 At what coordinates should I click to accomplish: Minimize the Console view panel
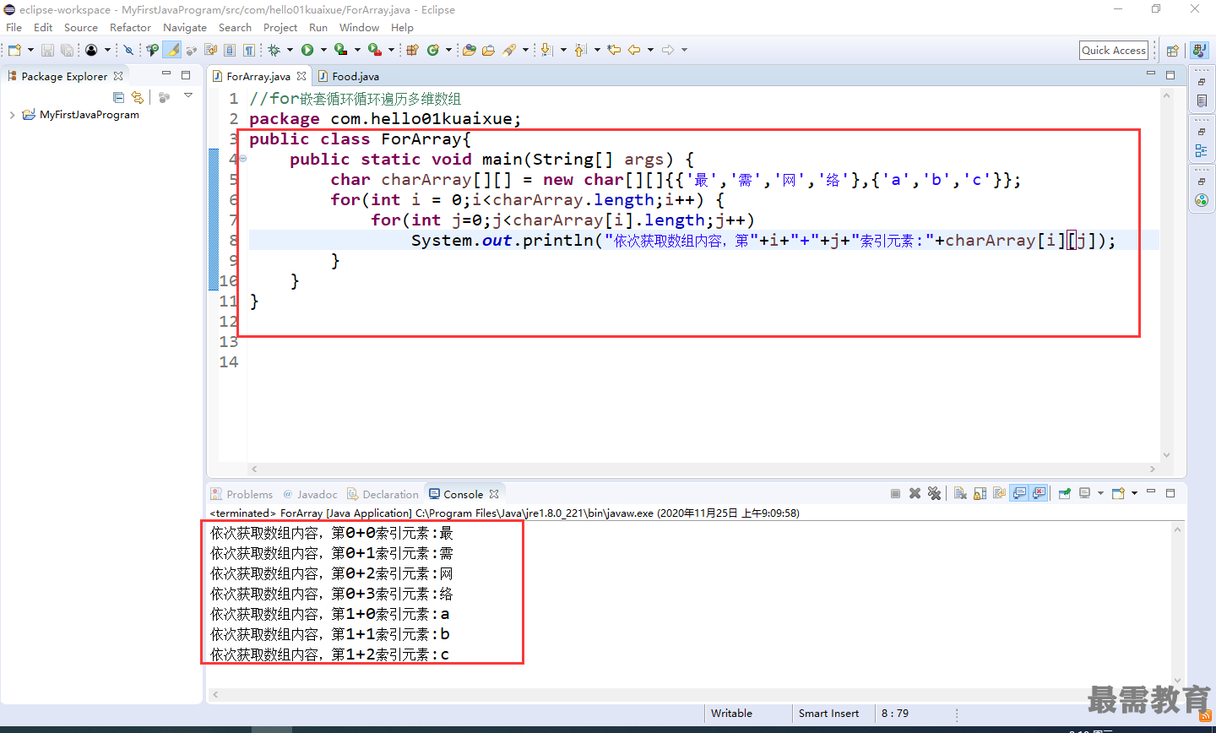point(1151,491)
